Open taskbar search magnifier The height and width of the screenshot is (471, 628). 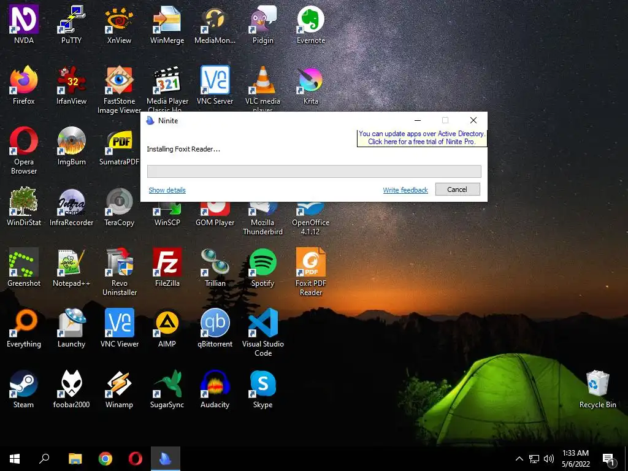tap(44, 459)
